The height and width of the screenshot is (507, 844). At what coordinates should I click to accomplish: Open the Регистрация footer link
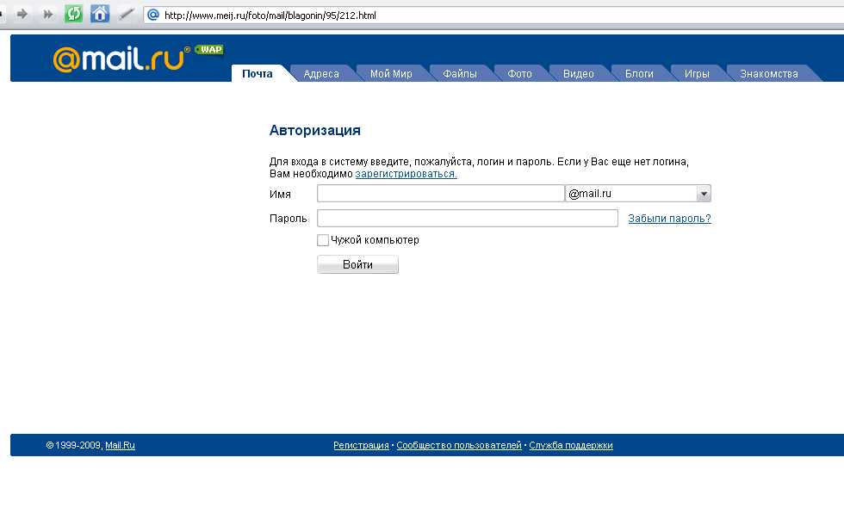pos(361,445)
